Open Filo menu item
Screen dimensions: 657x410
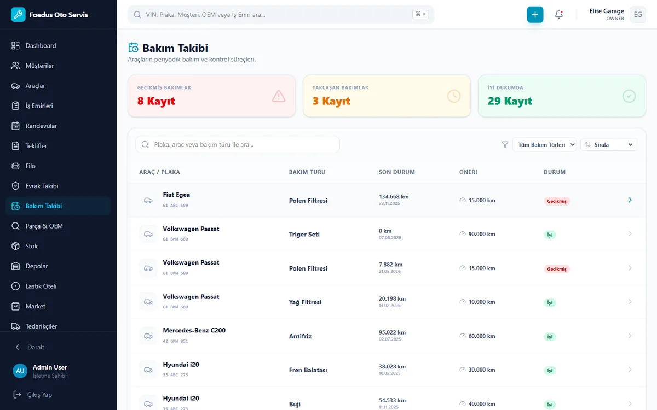pyautogui.click(x=58, y=166)
